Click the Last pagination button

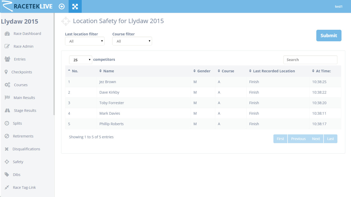pos(330,139)
